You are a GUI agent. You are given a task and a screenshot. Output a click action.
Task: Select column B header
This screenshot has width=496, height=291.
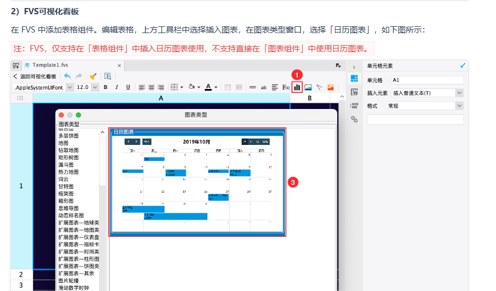click(310, 98)
